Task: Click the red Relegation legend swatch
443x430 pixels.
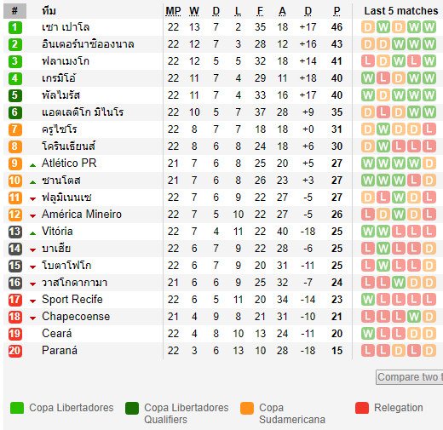Action: pyautogui.click(x=362, y=408)
